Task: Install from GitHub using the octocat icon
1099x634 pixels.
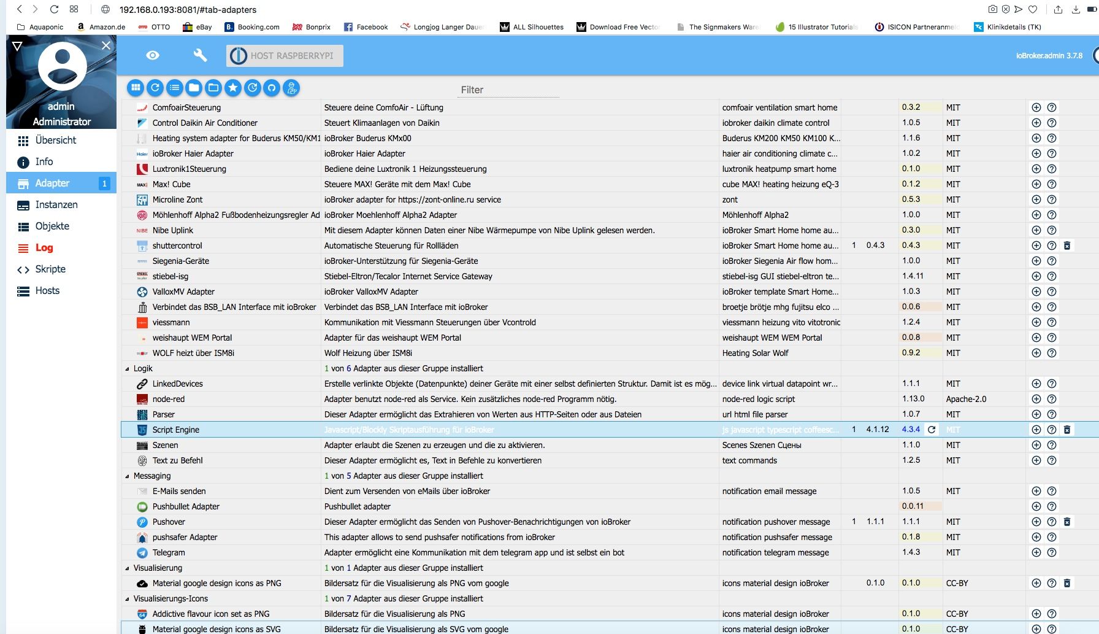Action: pos(272,88)
